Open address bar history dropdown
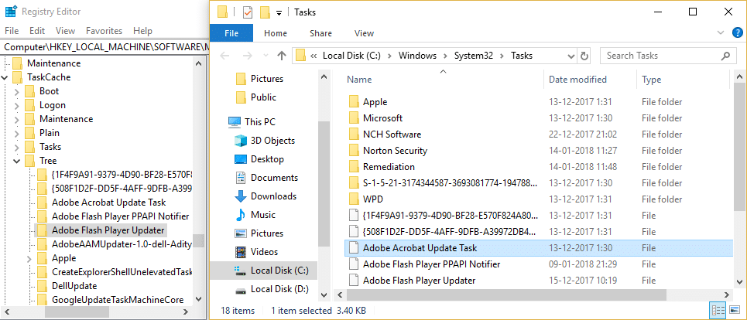The image size is (747, 320). click(569, 56)
